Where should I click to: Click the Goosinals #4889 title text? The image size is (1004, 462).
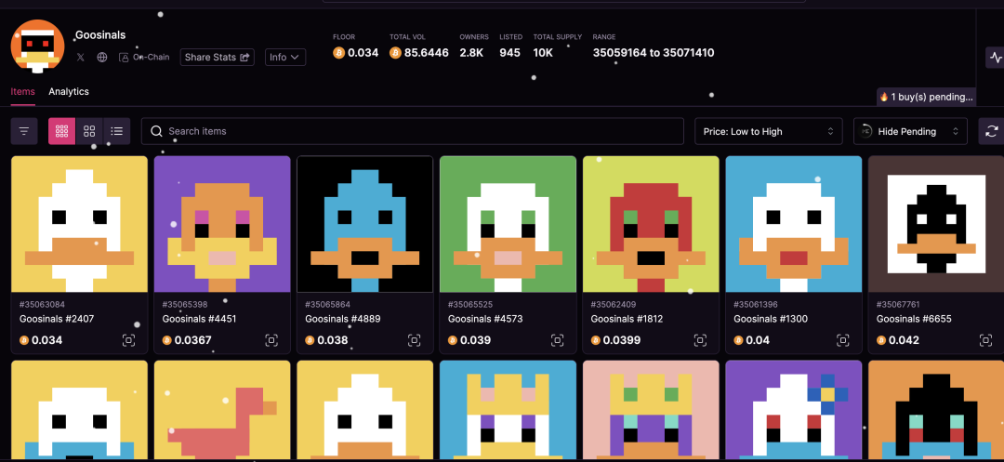tap(342, 319)
